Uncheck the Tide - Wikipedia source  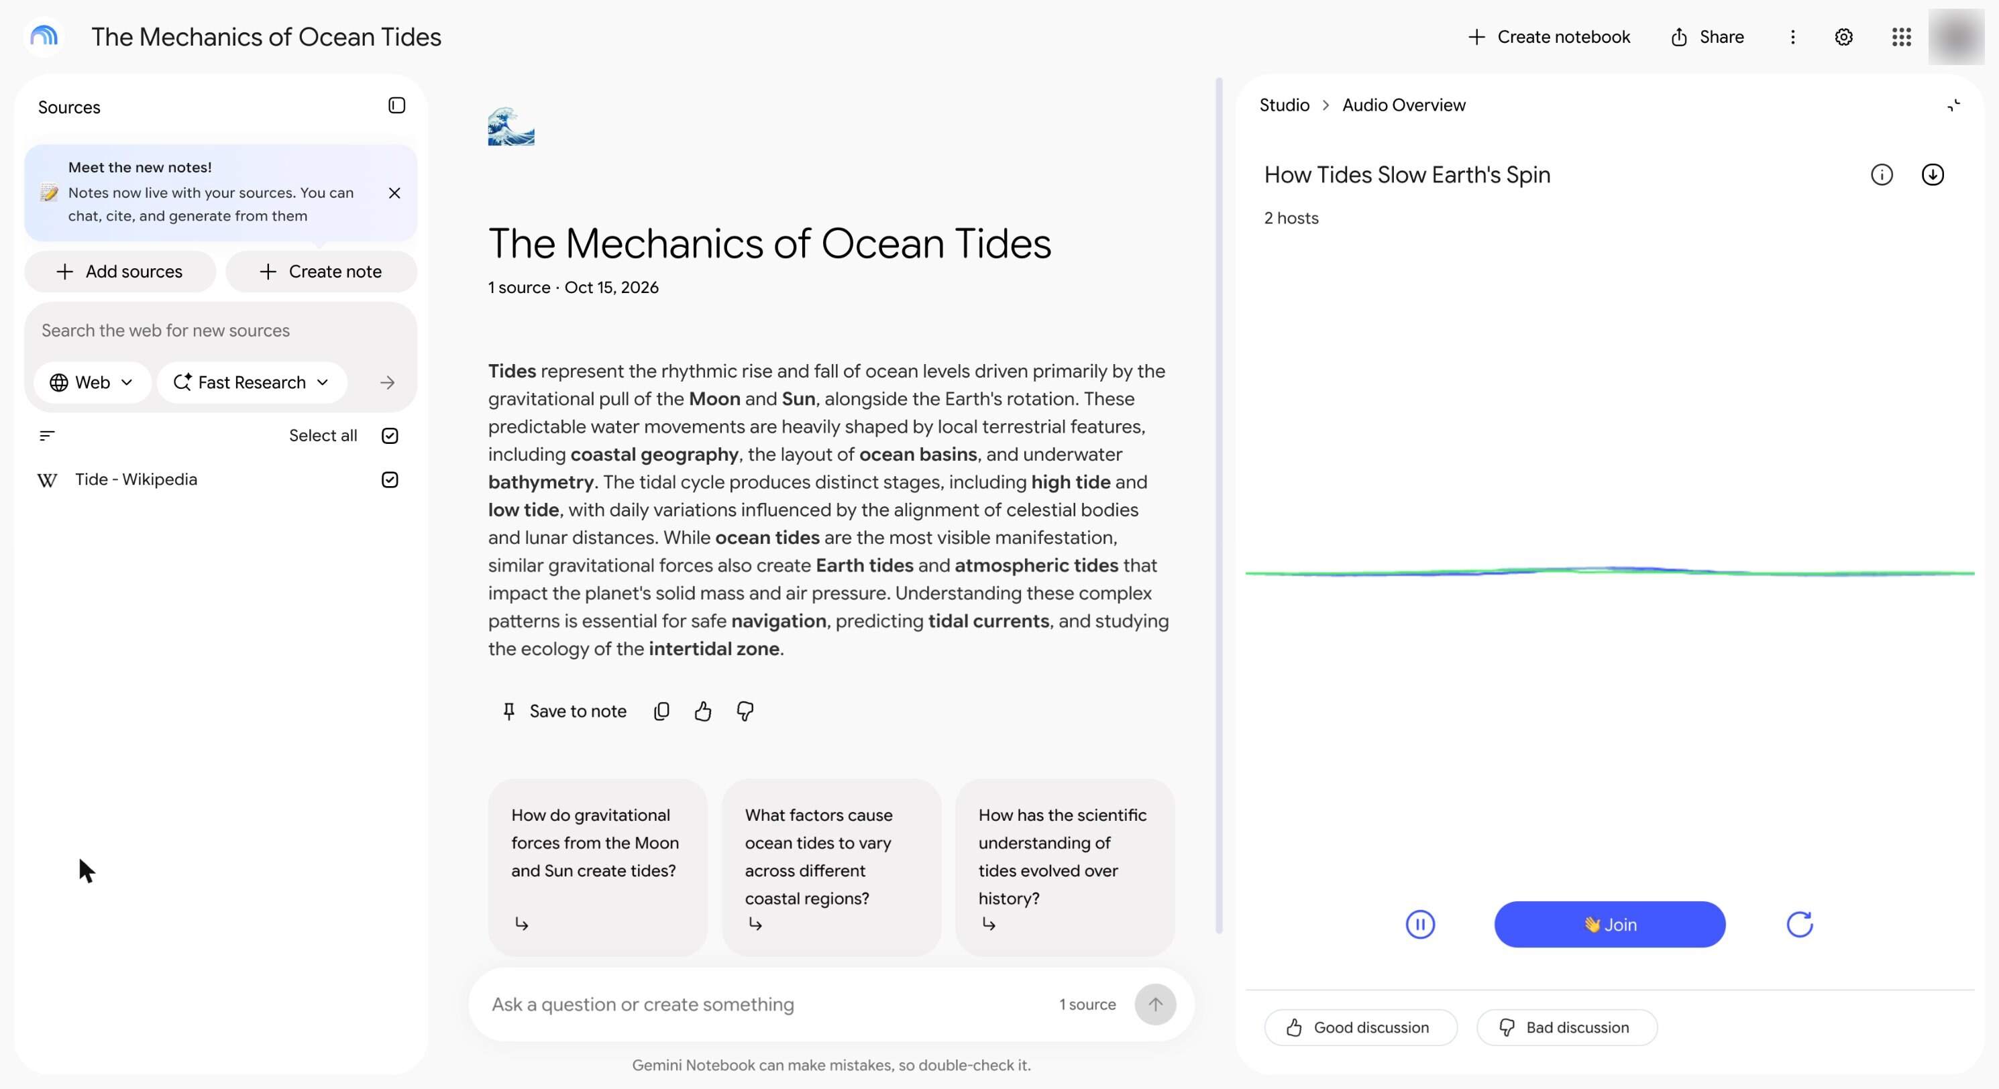click(390, 479)
